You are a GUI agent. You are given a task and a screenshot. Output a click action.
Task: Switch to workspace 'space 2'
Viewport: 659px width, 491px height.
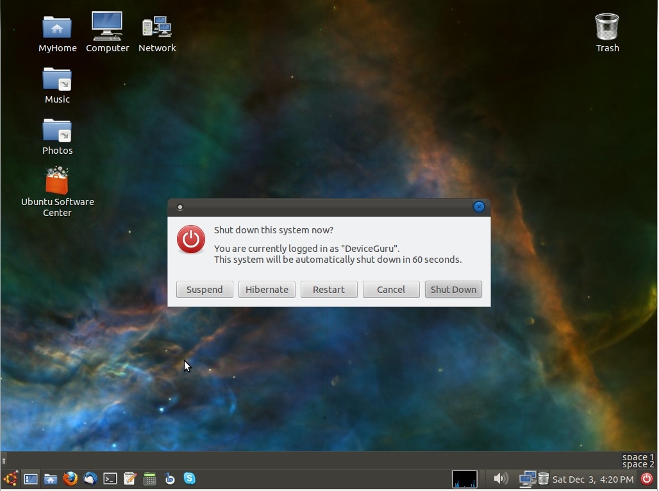[x=638, y=465]
